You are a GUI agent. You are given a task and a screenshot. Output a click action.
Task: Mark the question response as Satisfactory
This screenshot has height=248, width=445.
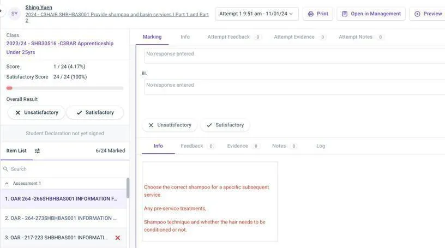click(225, 125)
